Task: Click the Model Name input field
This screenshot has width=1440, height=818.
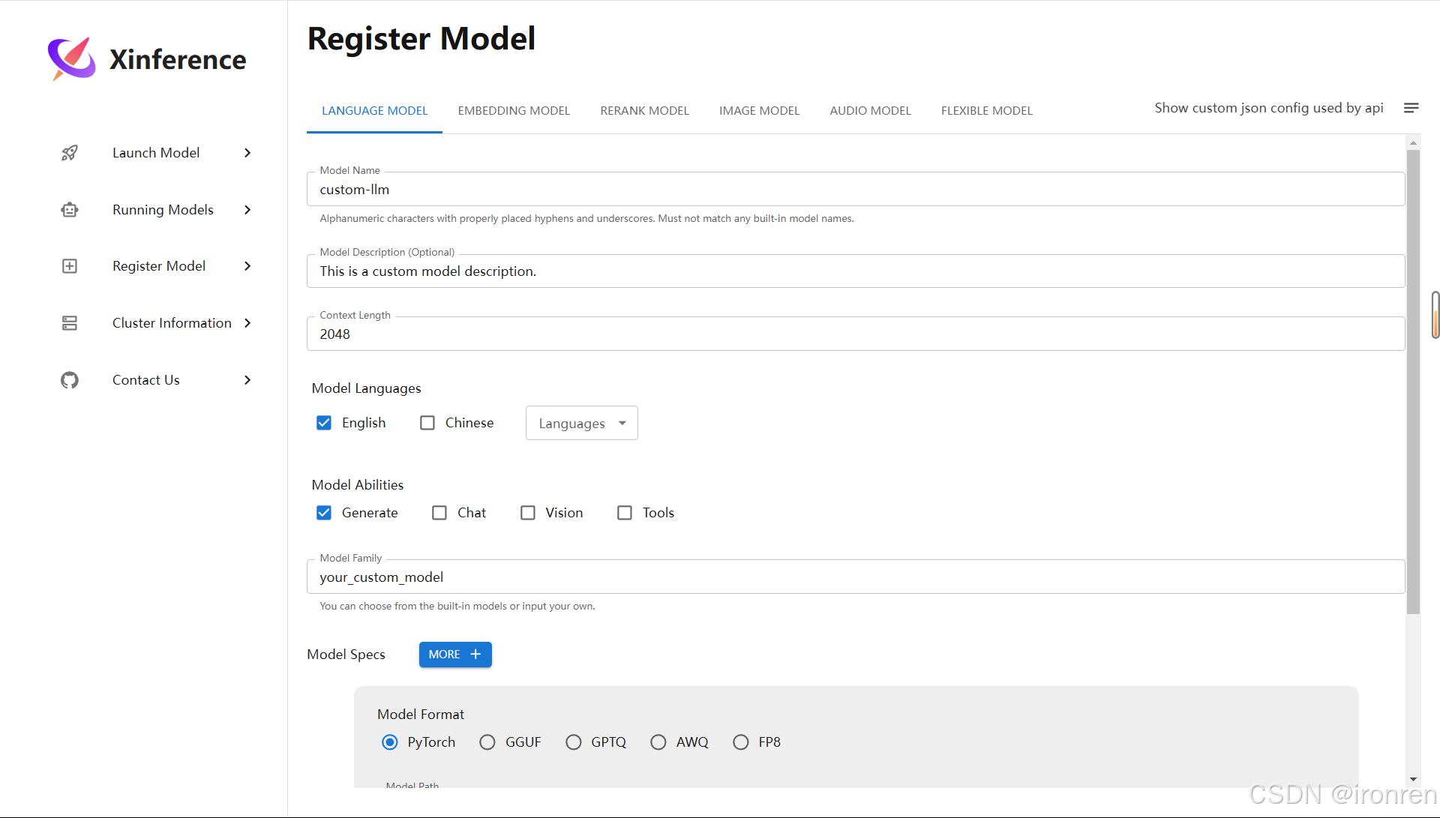Action: click(x=855, y=190)
